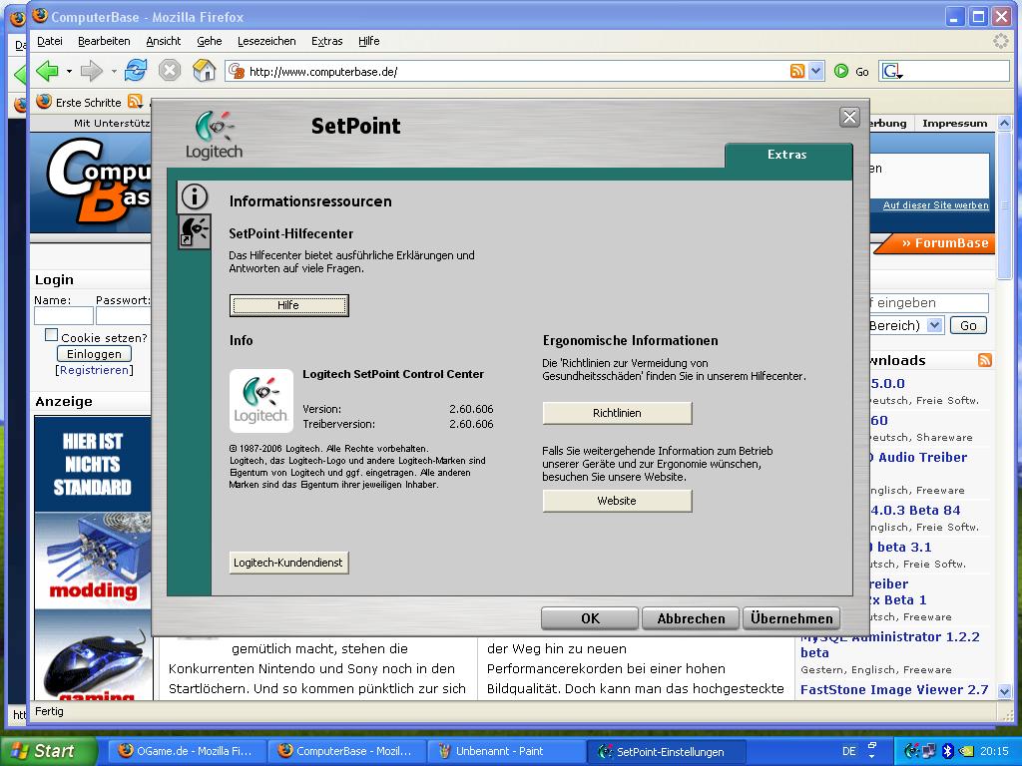The width and height of the screenshot is (1022, 766).
Task: Click the RSS feed icon in address bar
Action: point(796,71)
